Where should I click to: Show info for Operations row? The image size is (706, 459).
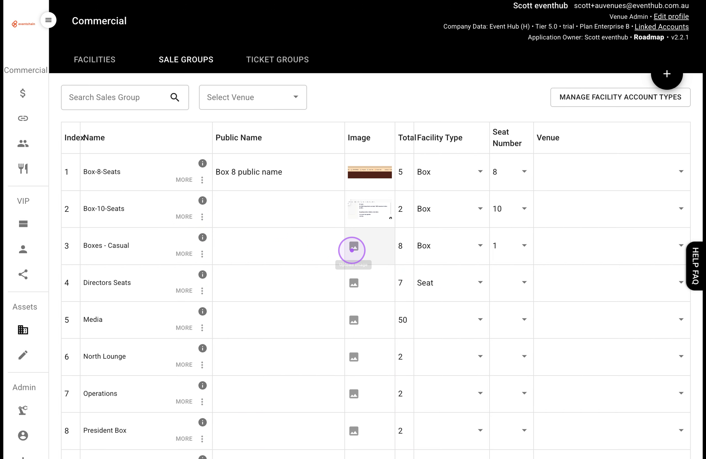[202, 385]
